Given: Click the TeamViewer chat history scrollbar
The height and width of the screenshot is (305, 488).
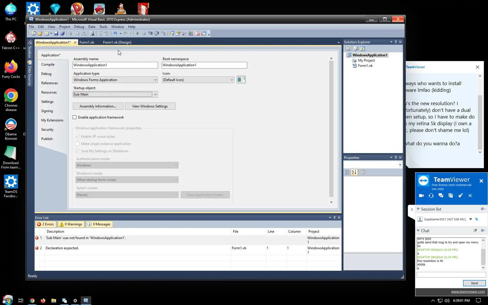Looking at the screenshot, I should coord(483,254).
